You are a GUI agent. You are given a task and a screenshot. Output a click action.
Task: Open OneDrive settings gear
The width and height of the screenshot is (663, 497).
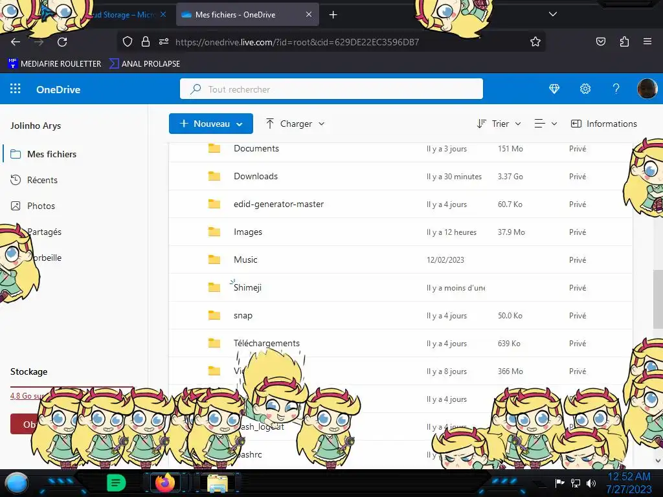(585, 89)
